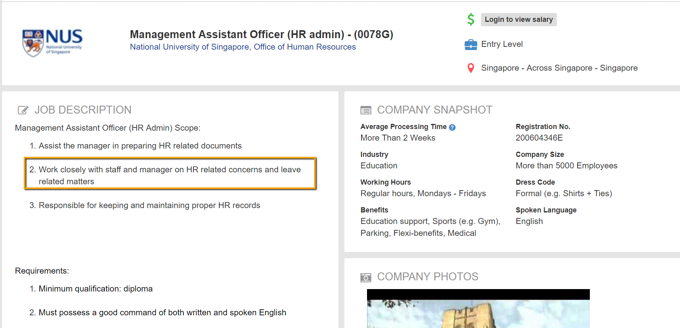Click the Company Snapshot list icon
Screen dimensions: 680x328
point(366,110)
